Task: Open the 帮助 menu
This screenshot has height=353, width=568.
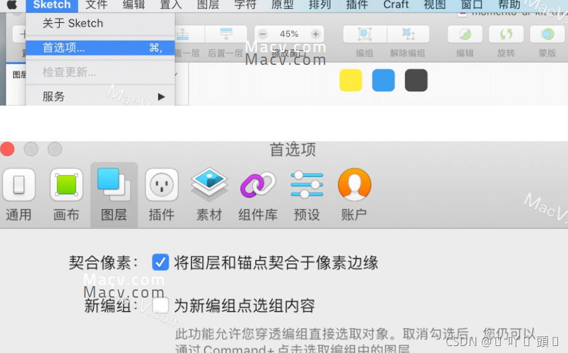Action: point(509,4)
